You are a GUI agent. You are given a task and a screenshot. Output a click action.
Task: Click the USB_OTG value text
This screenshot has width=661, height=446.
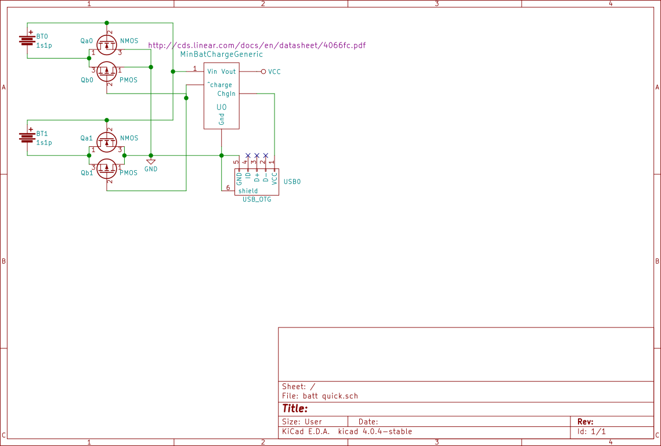pyautogui.click(x=257, y=199)
